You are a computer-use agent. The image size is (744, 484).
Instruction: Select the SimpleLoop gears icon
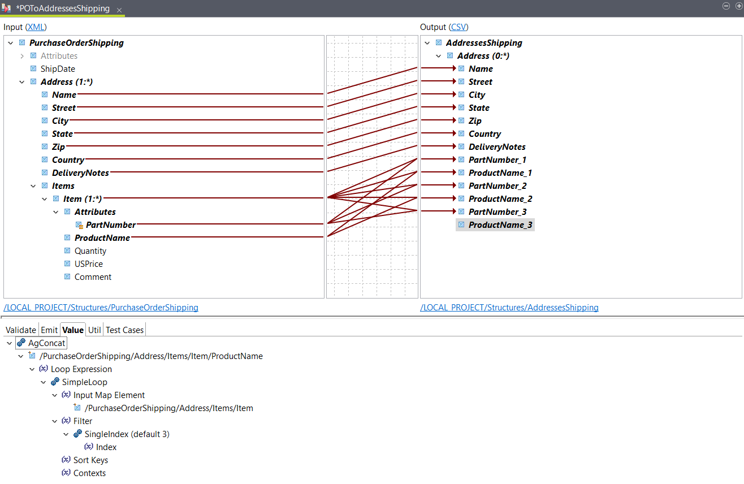click(x=55, y=382)
